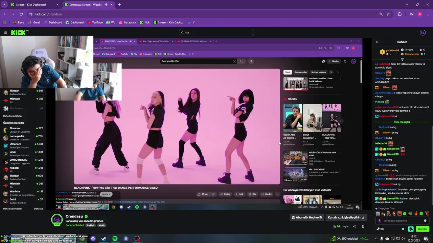Image resolution: width=433 pixels, height=243 pixels.
Task: Focus the Ara search field
Action: coord(216,33)
